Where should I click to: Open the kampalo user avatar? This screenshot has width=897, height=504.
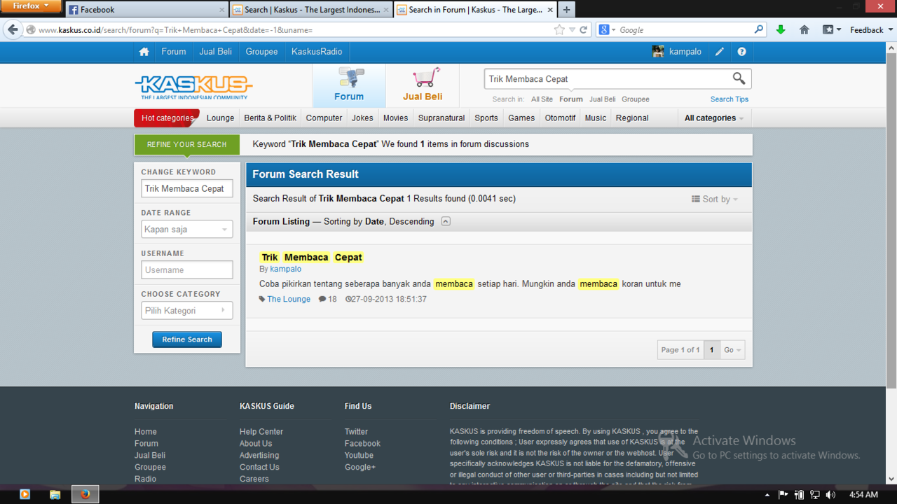click(x=658, y=52)
